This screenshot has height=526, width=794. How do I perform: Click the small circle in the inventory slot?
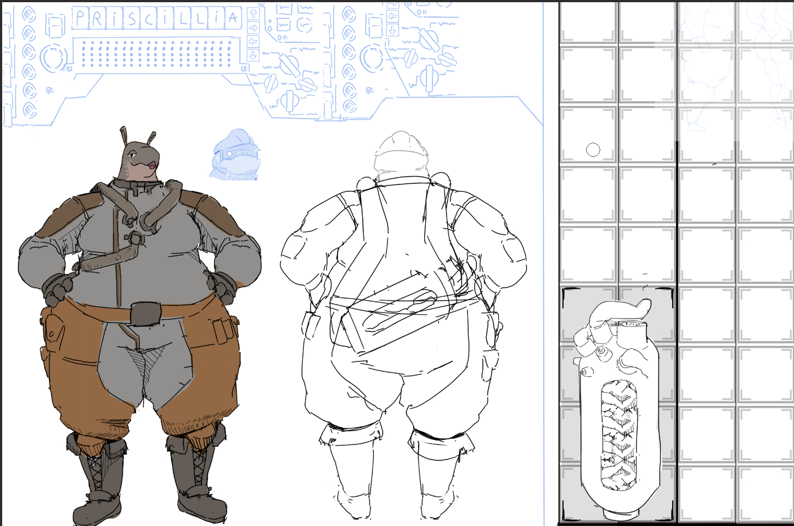click(x=593, y=150)
